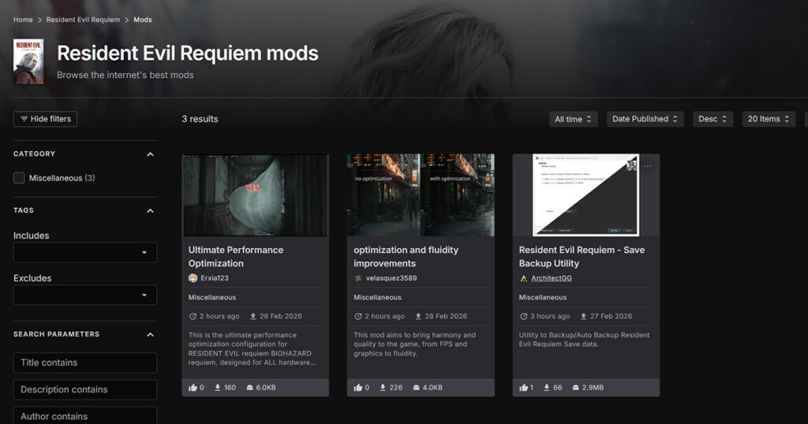Click file size icon next to 4.0KB
808x424 pixels.
[x=416, y=388]
